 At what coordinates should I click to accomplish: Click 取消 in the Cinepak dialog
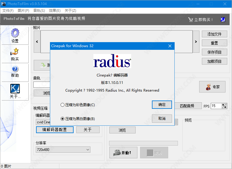click(162, 118)
